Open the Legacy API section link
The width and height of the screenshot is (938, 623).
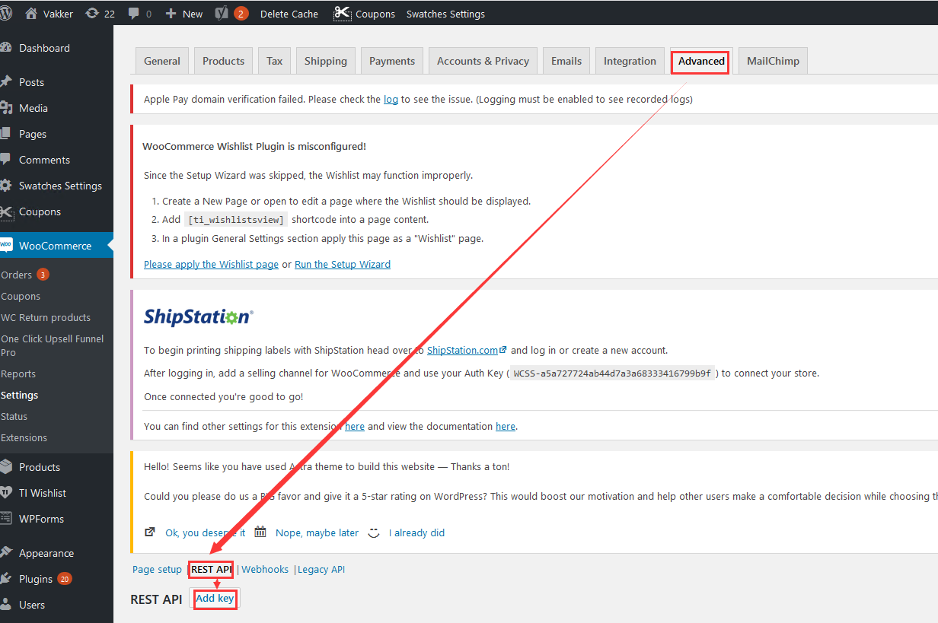coord(321,569)
